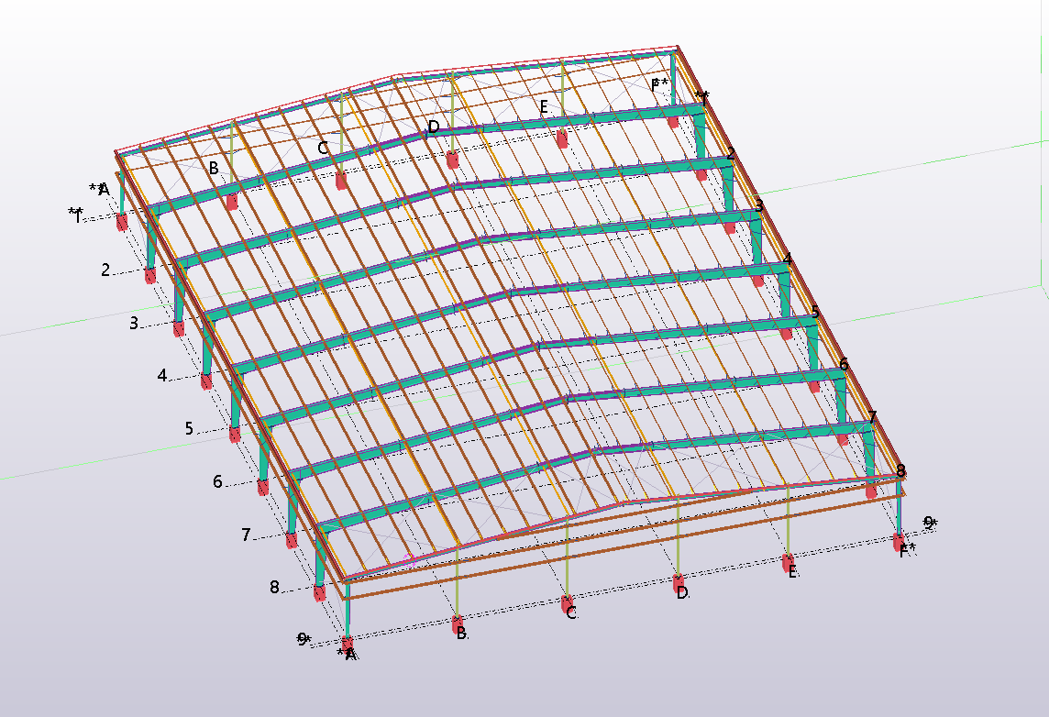
Task: Click the left-side grid label 5
Action: (190, 428)
